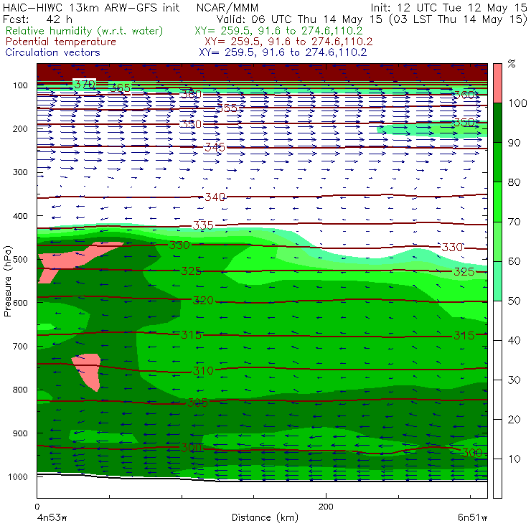Click the '700' pressure axis label
Image resolution: width=531 pixels, height=531 pixels.
[20, 346]
